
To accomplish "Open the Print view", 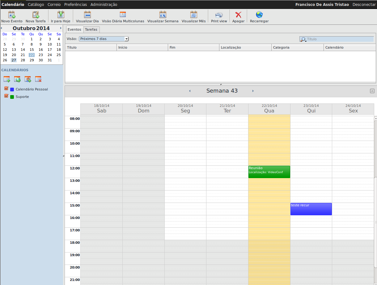I will tap(219, 15).
